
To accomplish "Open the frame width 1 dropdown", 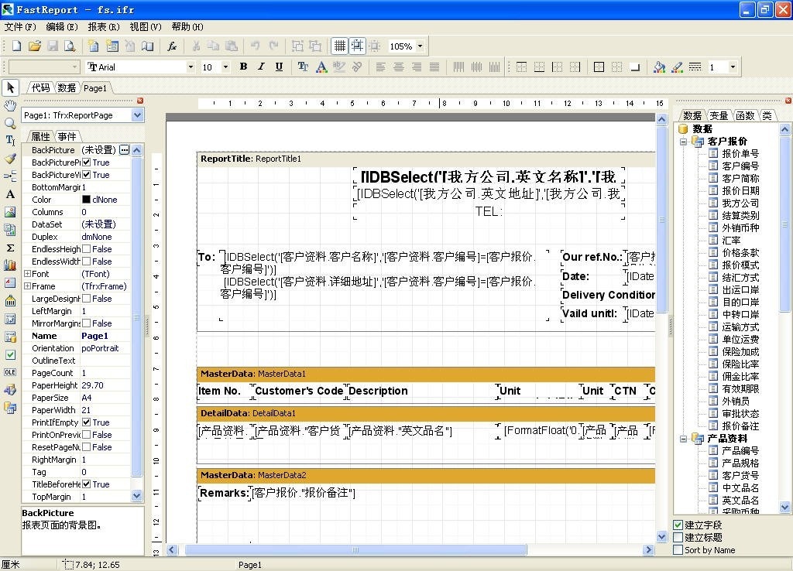I will (x=733, y=67).
